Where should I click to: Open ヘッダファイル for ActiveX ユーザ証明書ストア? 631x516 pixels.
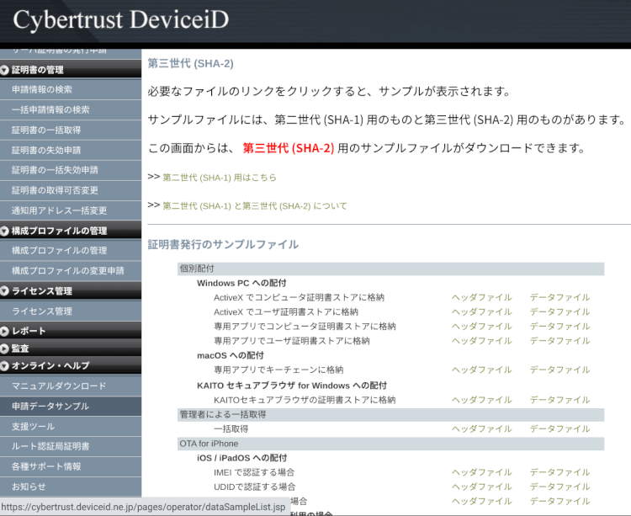click(482, 312)
